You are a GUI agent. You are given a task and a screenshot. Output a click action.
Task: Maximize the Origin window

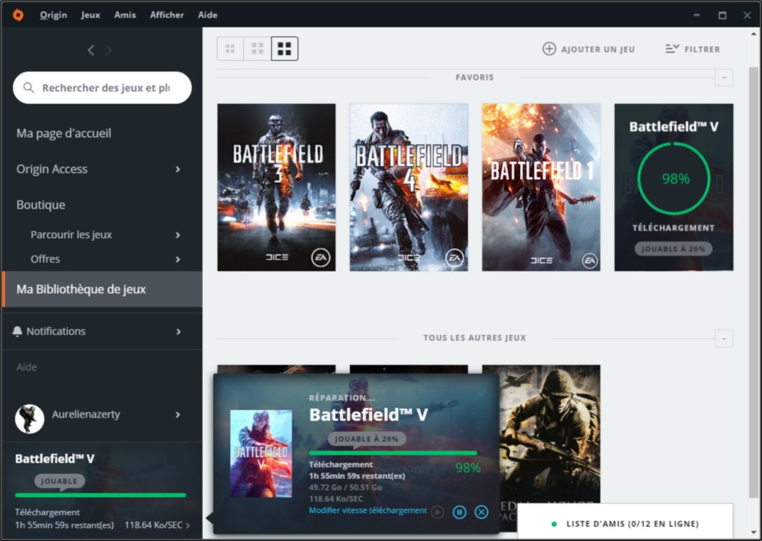click(723, 15)
